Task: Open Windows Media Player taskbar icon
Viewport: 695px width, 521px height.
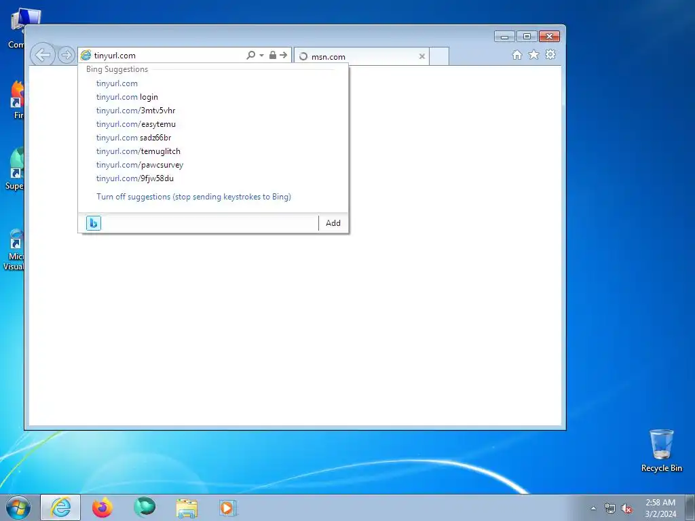Action: pos(228,508)
